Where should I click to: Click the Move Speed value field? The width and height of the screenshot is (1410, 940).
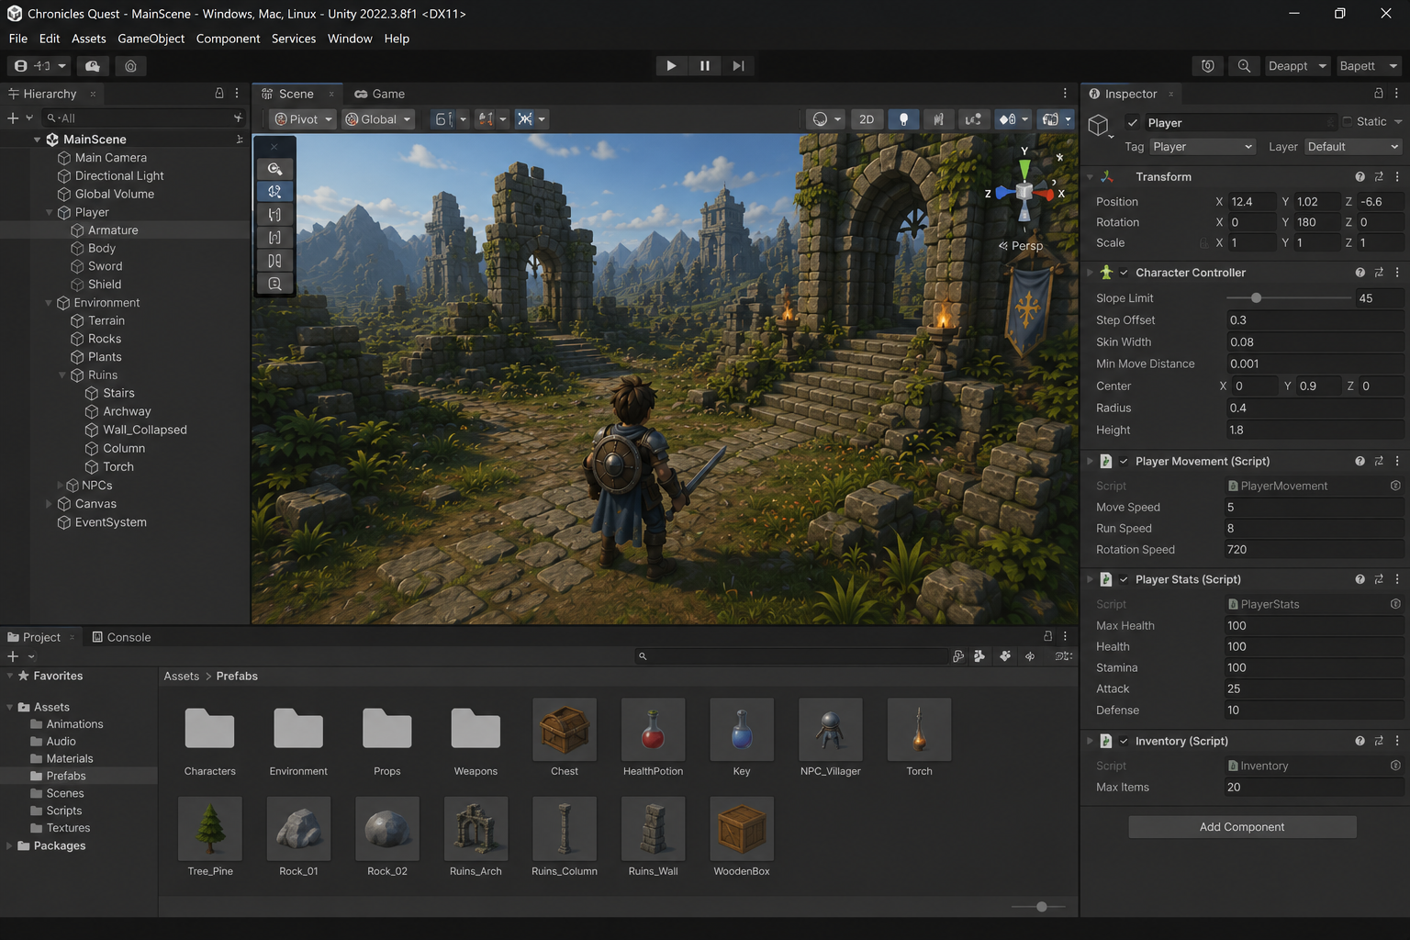[x=1314, y=508]
